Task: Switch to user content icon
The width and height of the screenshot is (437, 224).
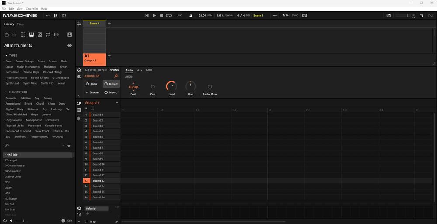Action: point(69,34)
